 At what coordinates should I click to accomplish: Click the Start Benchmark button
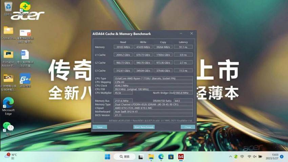pos(144,127)
